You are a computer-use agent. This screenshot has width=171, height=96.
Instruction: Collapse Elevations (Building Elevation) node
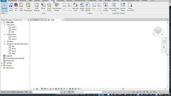tap(5, 44)
